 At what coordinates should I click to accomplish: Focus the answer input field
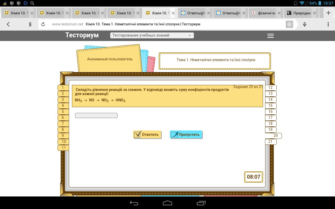pos(96,115)
